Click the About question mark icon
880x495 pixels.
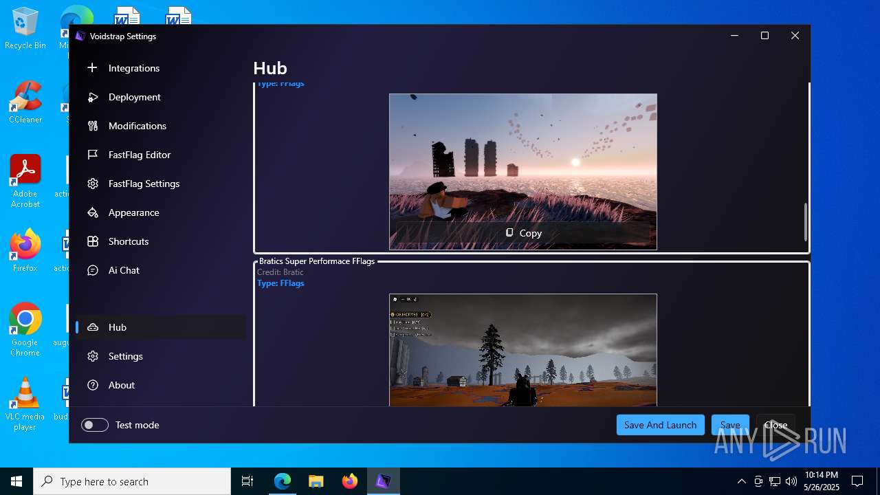(x=93, y=385)
